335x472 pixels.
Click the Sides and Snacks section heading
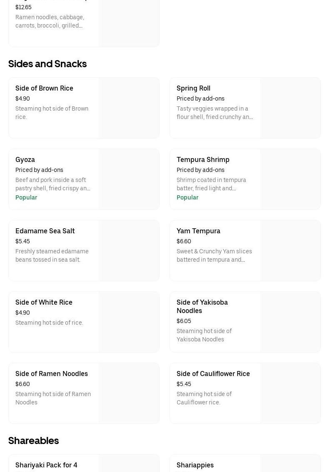click(47, 63)
